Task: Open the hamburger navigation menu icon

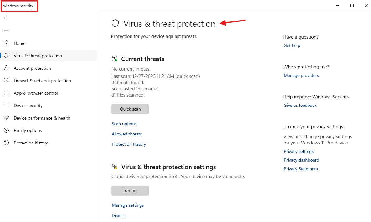Action: [6, 31]
